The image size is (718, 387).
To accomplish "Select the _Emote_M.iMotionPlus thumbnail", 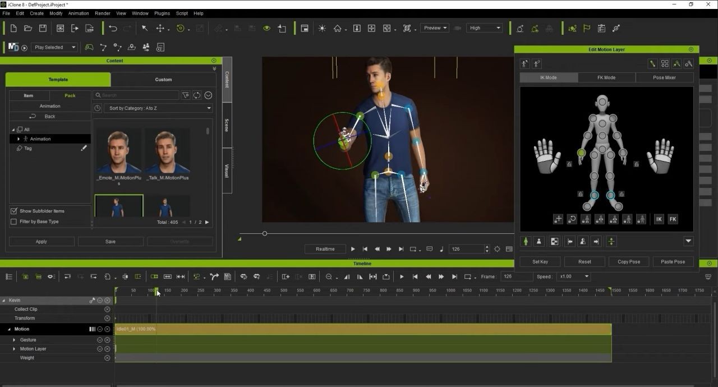I will [x=119, y=151].
